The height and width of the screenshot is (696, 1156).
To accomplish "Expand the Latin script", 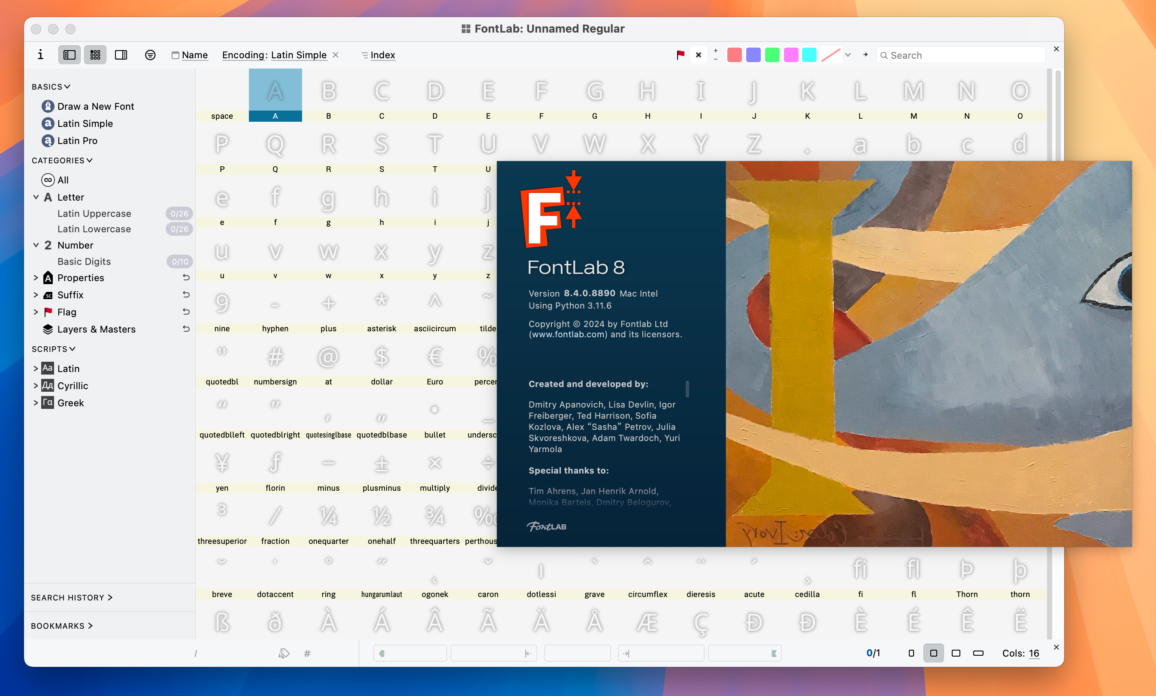I will click(x=36, y=369).
